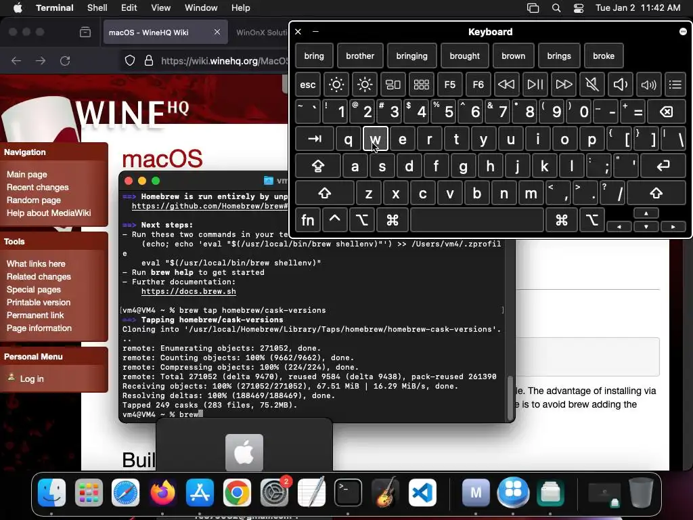Viewport: 693px width, 520px height.
Task: Open GarageBand from the Dock
Action: click(x=385, y=492)
